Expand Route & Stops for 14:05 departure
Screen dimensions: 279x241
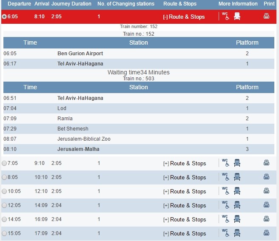tap(185, 219)
